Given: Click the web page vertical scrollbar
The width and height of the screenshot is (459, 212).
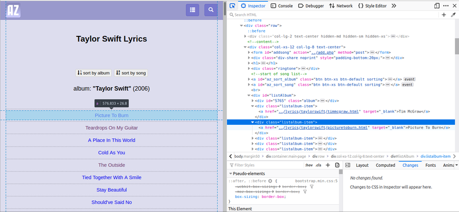Looking at the screenshot, I should (225, 9).
